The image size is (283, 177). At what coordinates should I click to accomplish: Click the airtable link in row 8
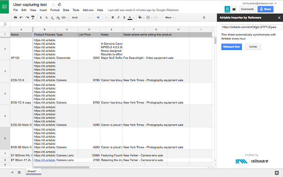click(44, 160)
